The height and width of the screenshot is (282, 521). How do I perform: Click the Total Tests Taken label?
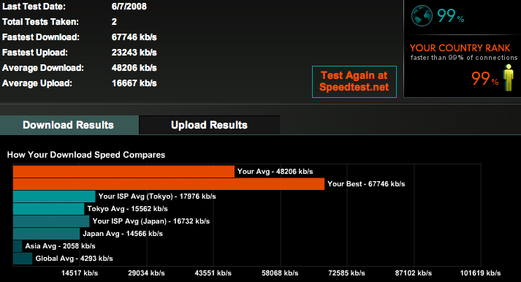40,22
